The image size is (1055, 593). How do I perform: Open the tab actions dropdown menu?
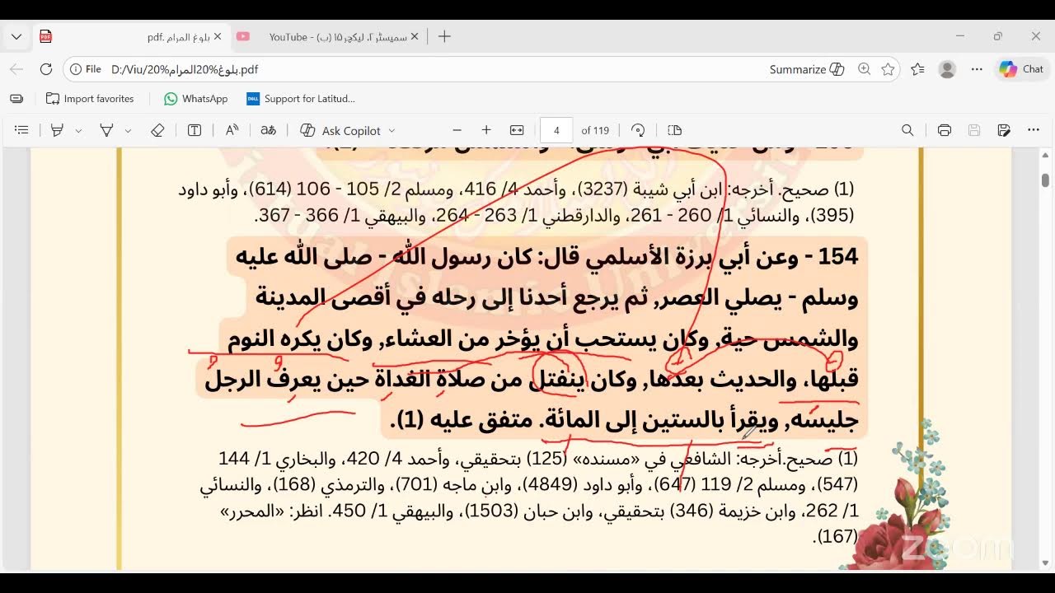(x=16, y=36)
